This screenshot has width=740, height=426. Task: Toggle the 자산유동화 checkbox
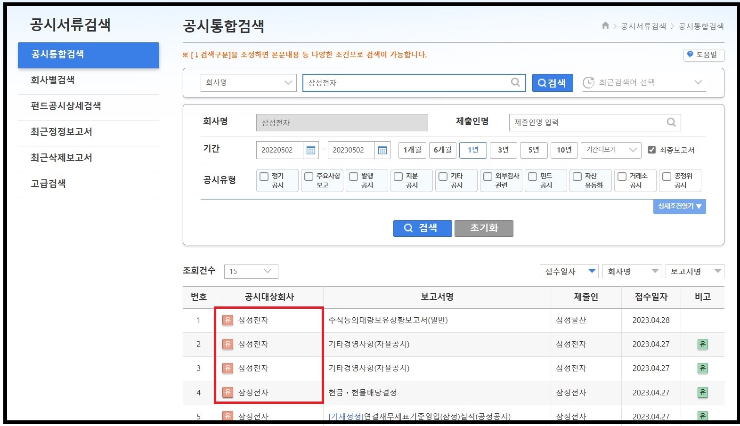[577, 177]
